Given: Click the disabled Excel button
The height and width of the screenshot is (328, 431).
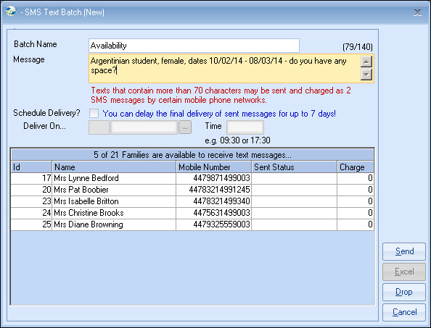Looking at the screenshot, I should point(404,272).
